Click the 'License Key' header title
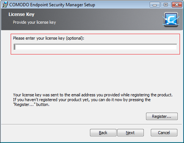The image size is (184, 143). click(21, 14)
